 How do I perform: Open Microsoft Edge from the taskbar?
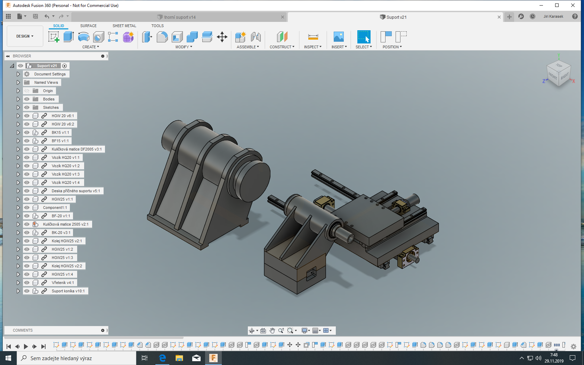(162, 358)
